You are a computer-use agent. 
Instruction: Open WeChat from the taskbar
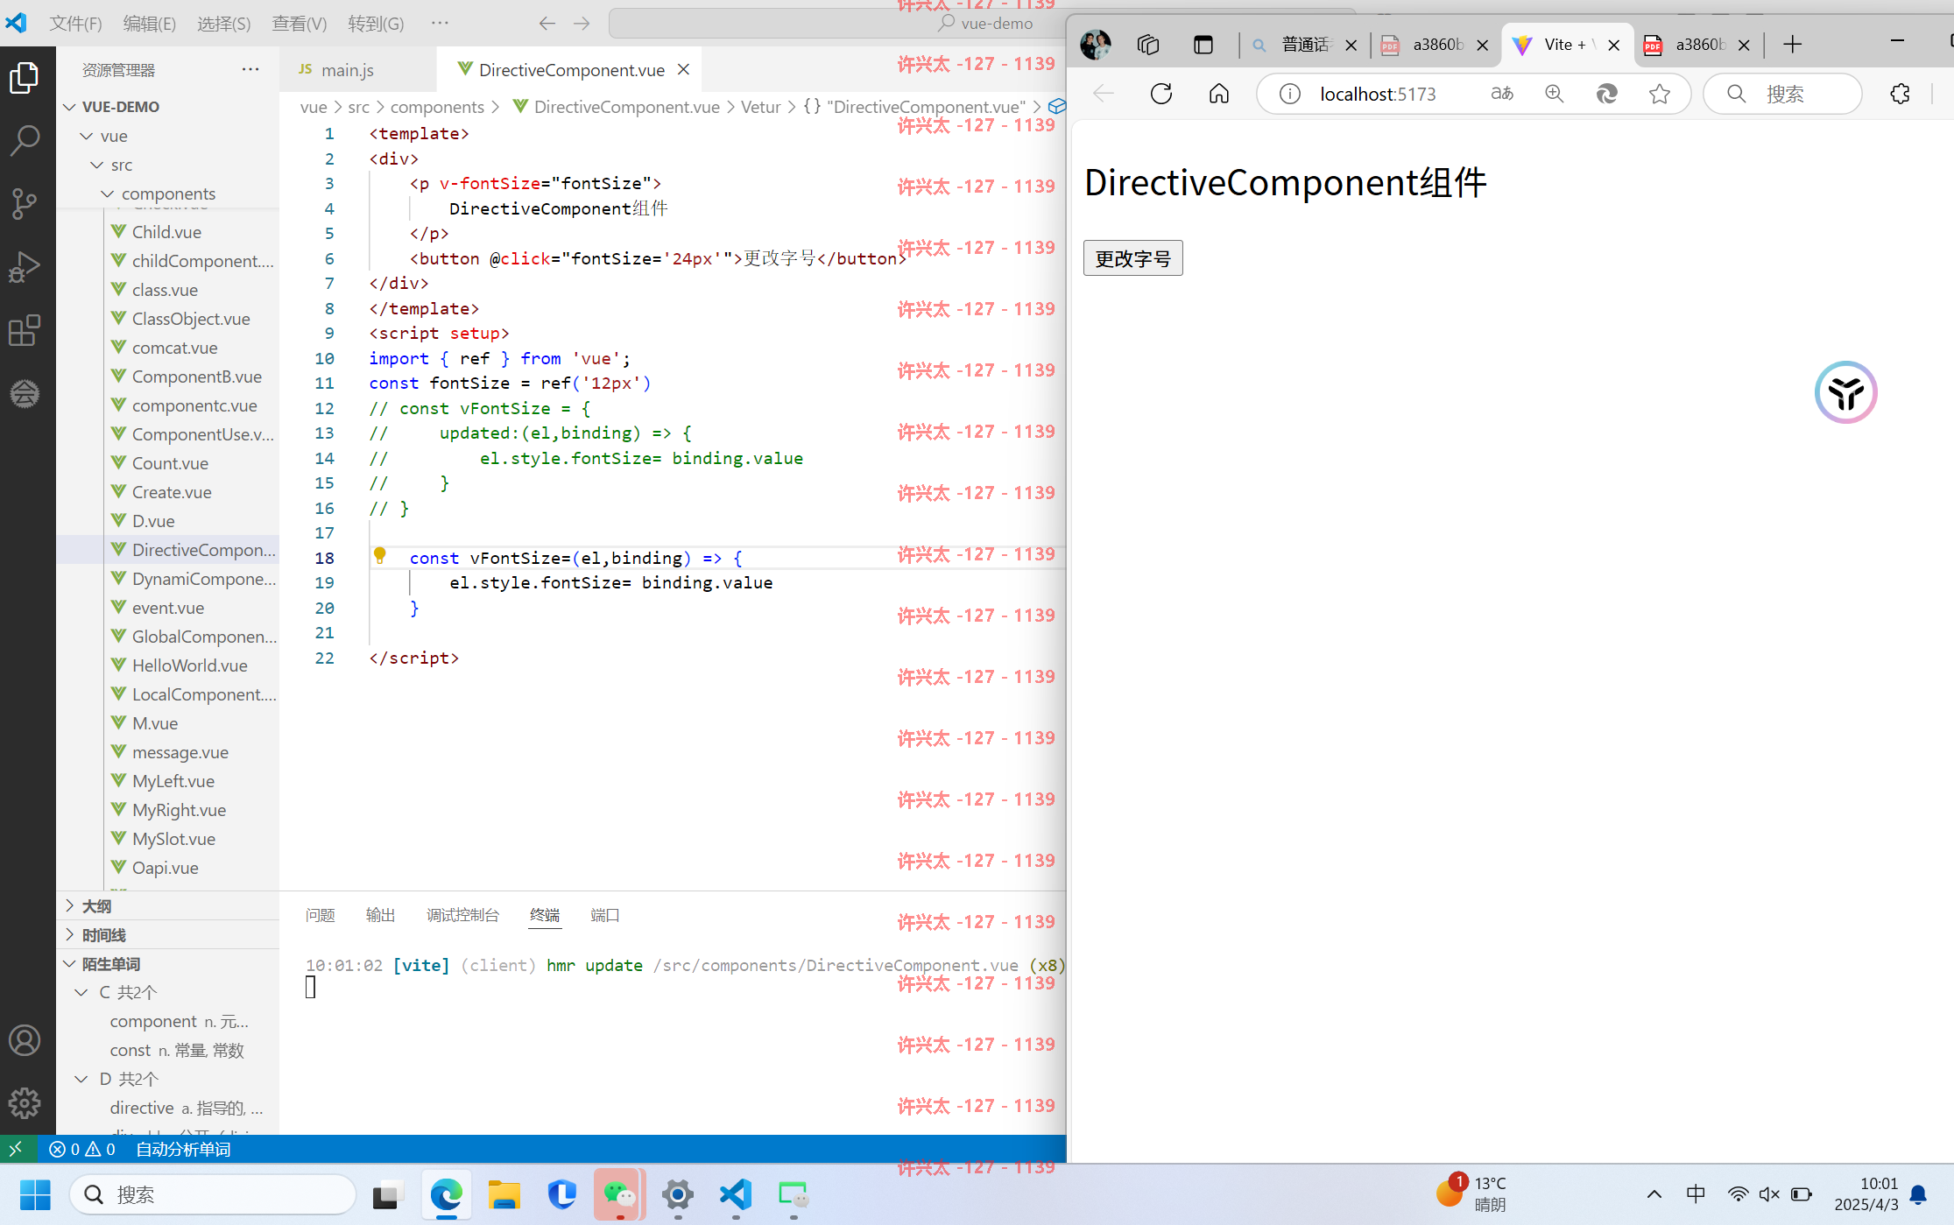pos(619,1194)
